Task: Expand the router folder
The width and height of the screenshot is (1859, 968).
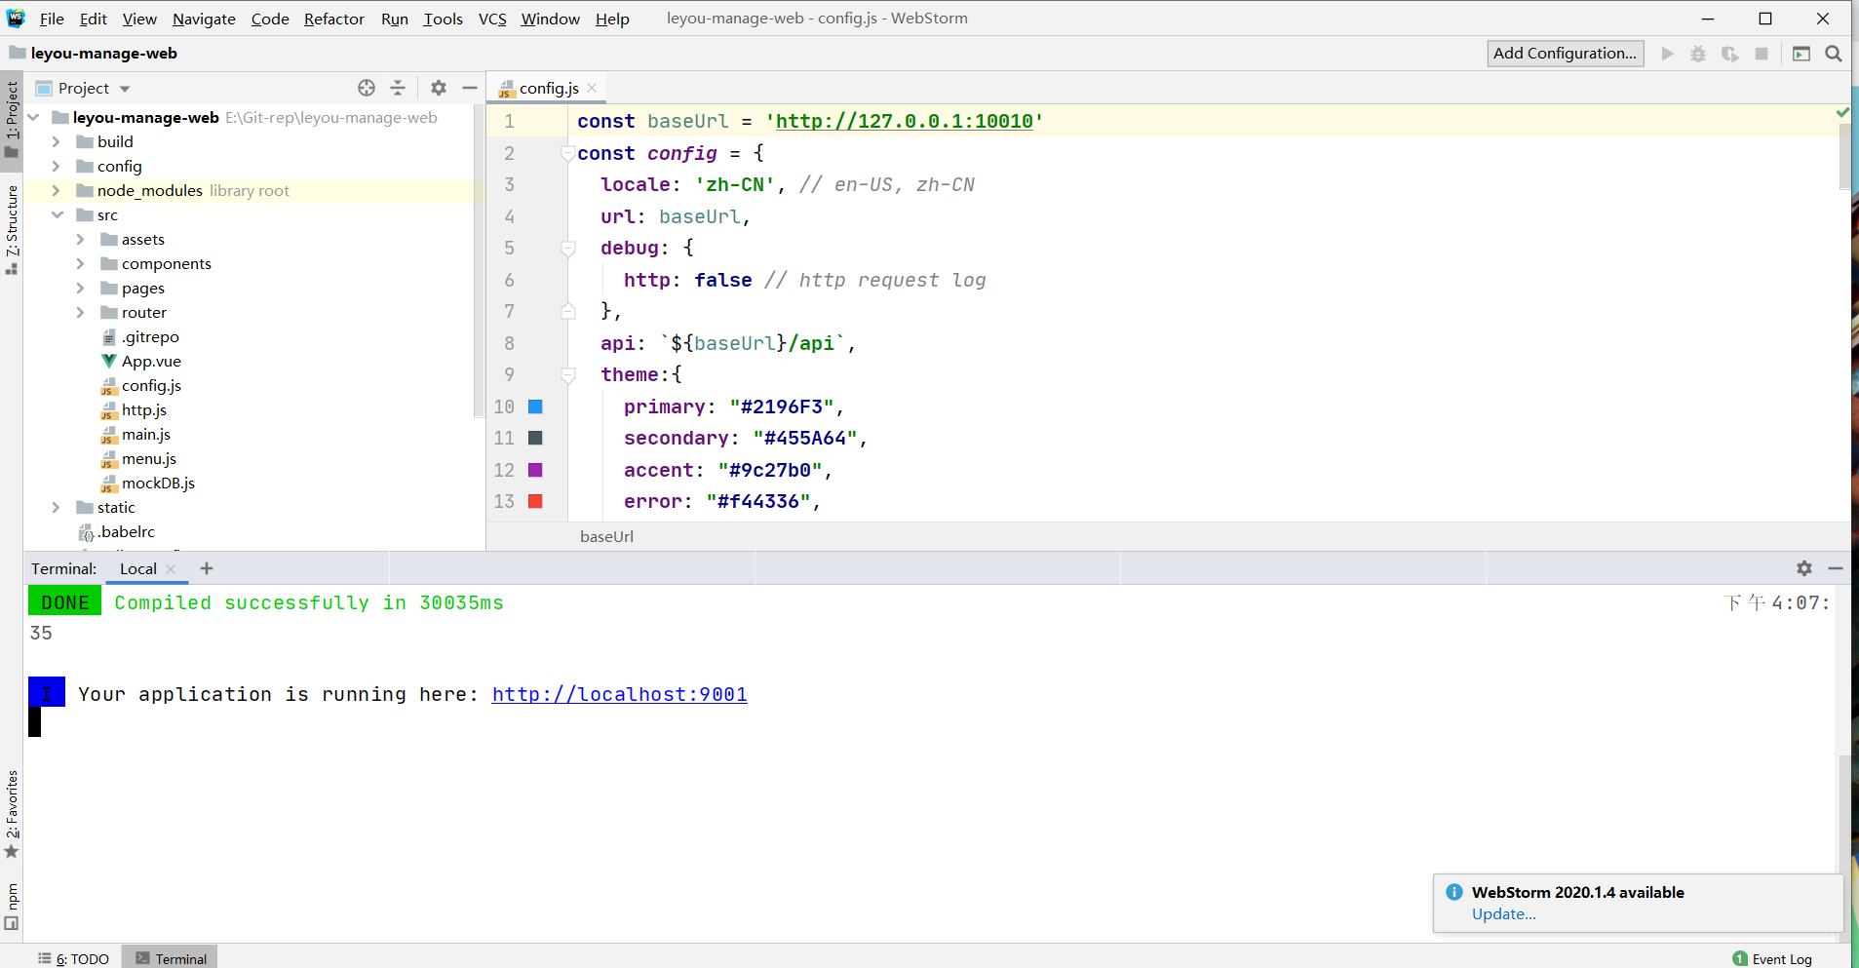Action: click(x=80, y=312)
